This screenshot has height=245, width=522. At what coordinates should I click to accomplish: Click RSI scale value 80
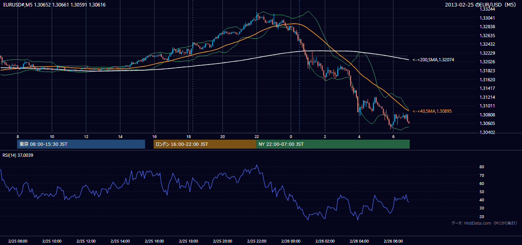coord(482,167)
